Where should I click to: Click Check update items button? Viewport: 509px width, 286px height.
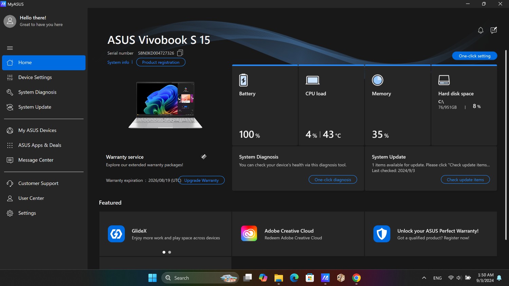click(x=465, y=180)
